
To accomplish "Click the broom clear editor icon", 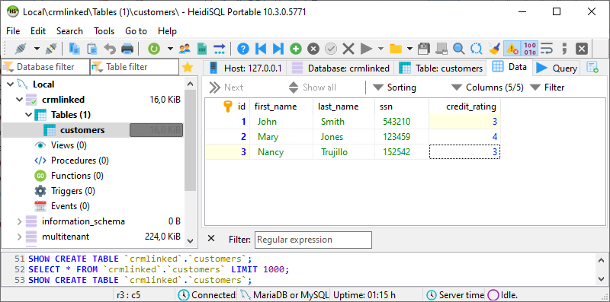I will [x=494, y=49].
